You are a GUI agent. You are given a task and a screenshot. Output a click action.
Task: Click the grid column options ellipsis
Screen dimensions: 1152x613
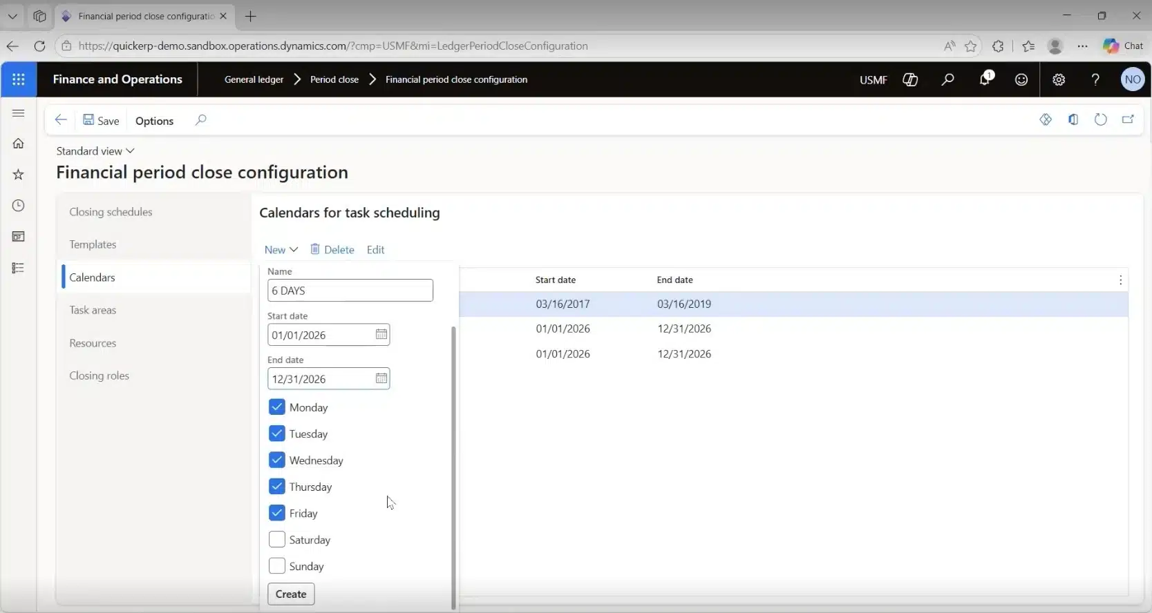tap(1120, 280)
